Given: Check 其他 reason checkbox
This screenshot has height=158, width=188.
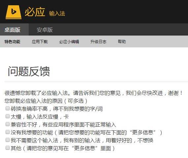Looking at the screenshot, I should pyautogui.click(x=8, y=148).
